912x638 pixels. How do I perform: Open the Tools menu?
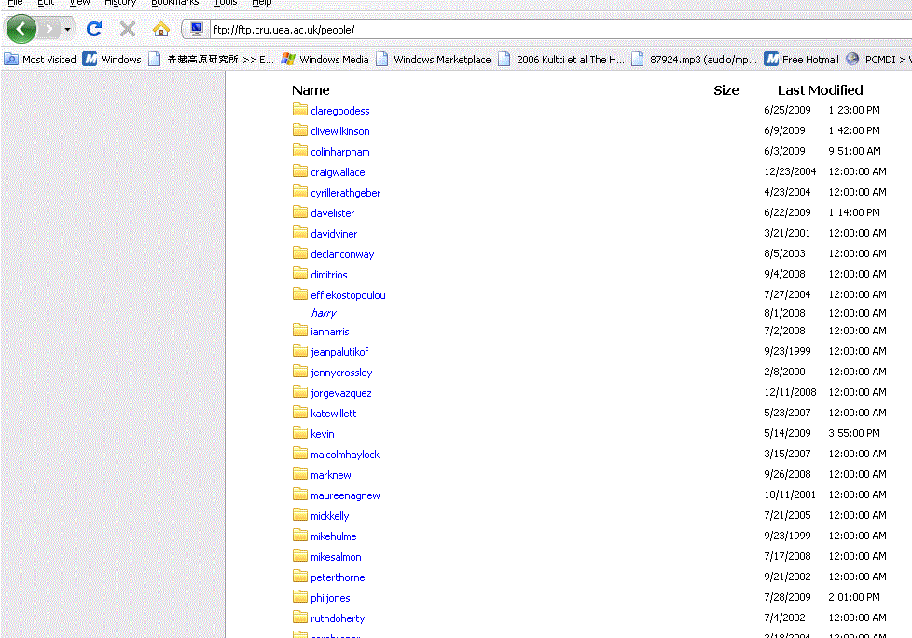(226, 3)
